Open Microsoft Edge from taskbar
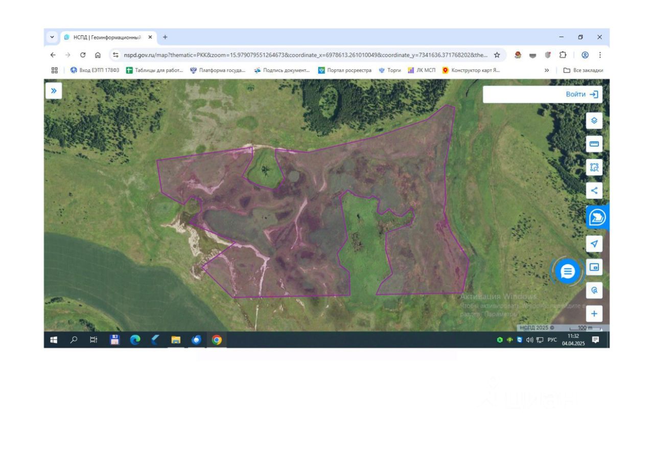This screenshot has height=462, width=654. pyautogui.click(x=135, y=339)
